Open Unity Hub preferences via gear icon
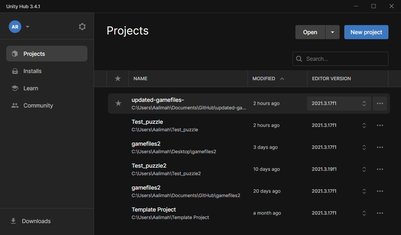The height and width of the screenshot is (235, 401). (x=82, y=27)
